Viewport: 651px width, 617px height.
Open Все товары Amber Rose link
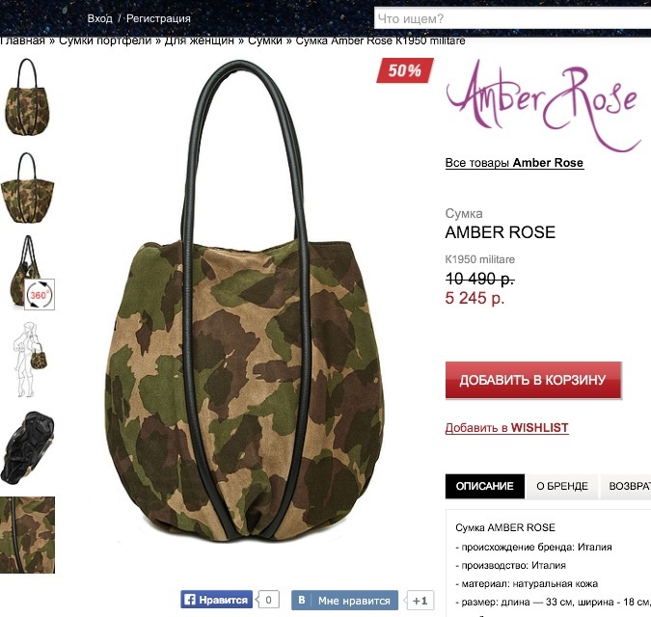point(514,163)
